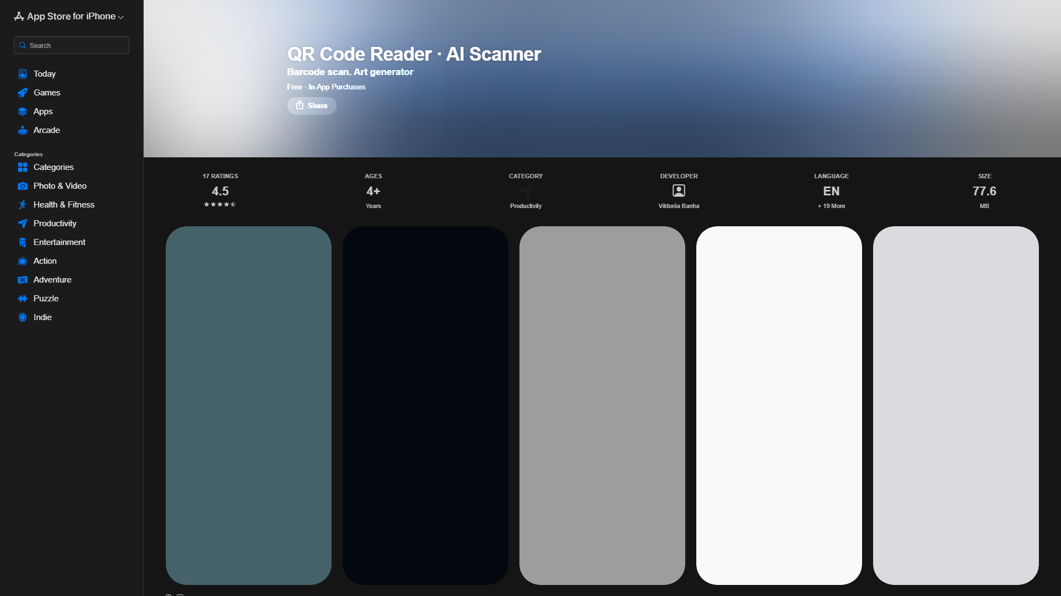This screenshot has height=596, width=1061.
Task: Click the QR Code Reader · AI Scanner title
Action: coord(414,54)
